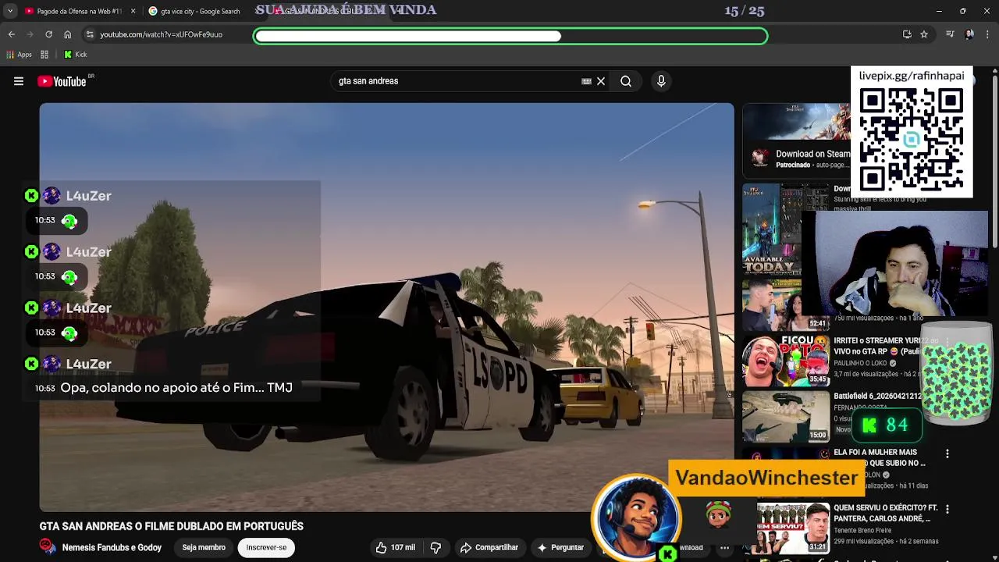Open the browser home button
This screenshot has width=999, height=562.
click(x=67, y=34)
